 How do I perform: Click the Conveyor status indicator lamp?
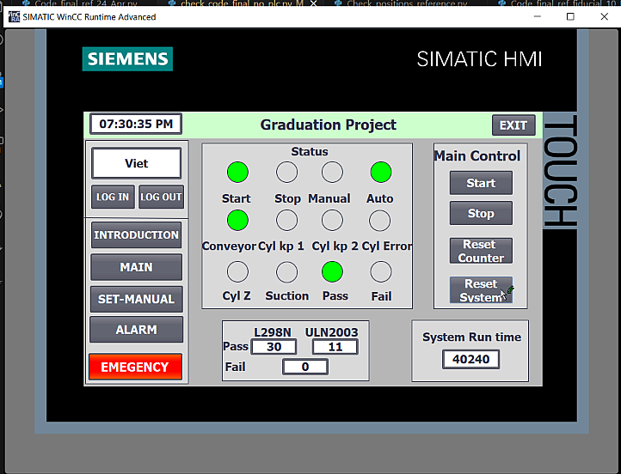(237, 220)
